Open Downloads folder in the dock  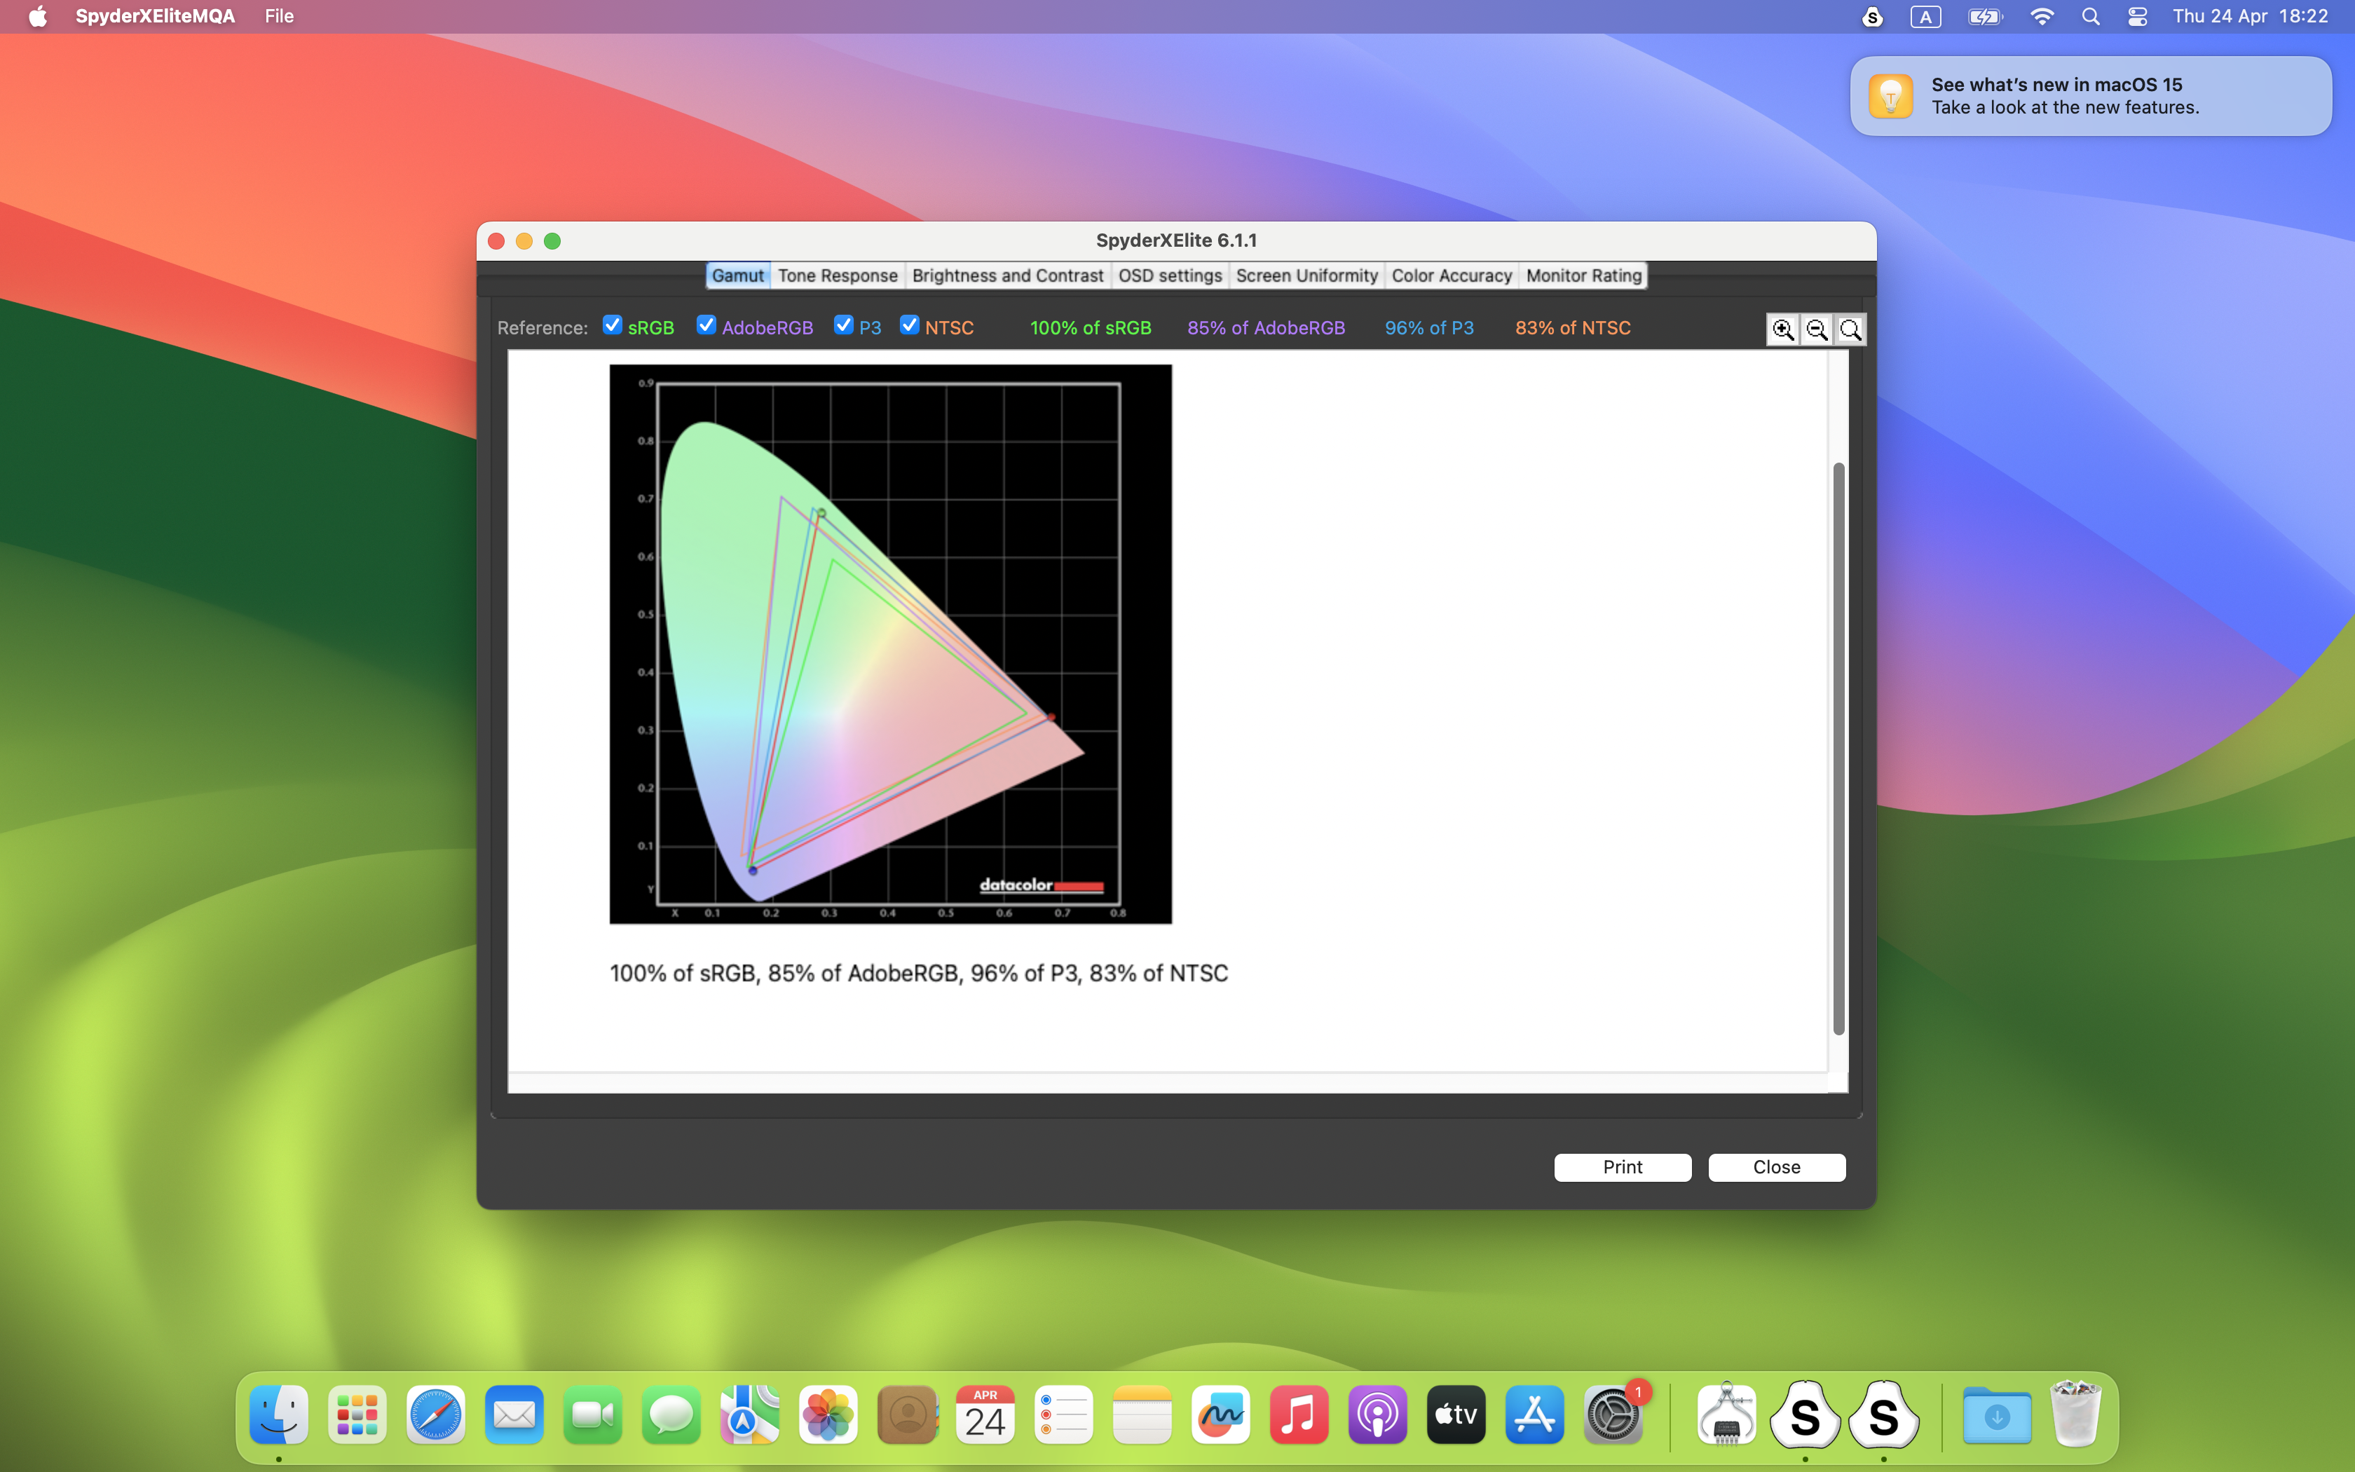(x=1997, y=1415)
